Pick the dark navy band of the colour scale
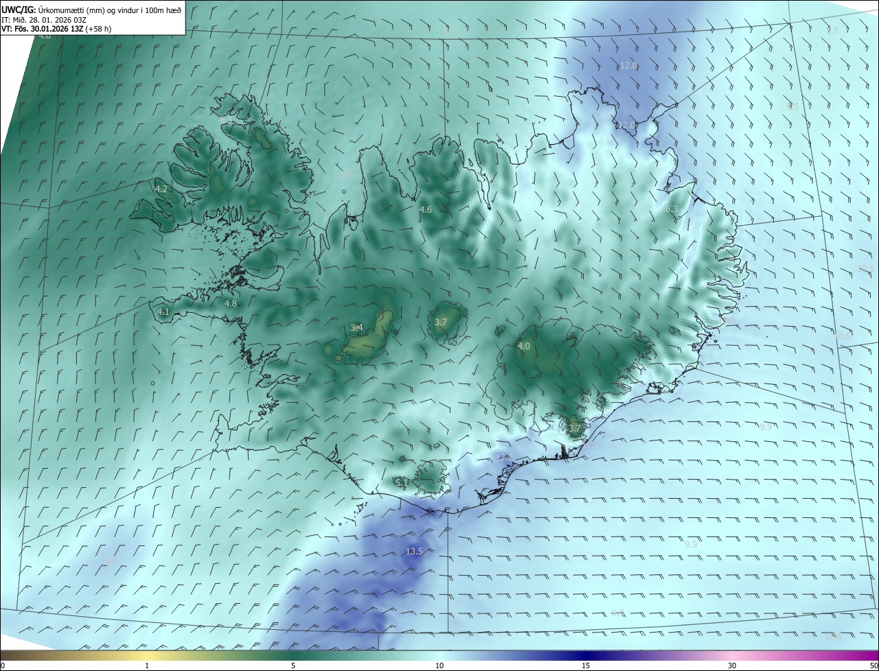 point(586,655)
